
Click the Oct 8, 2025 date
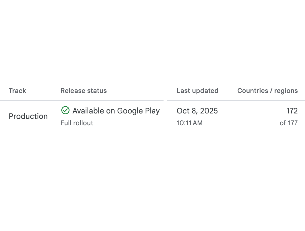click(x=197, y=111)
